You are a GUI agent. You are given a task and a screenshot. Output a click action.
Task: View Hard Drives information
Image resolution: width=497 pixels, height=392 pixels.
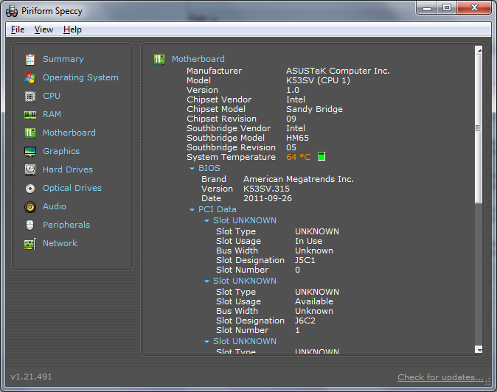coord(68,169)
